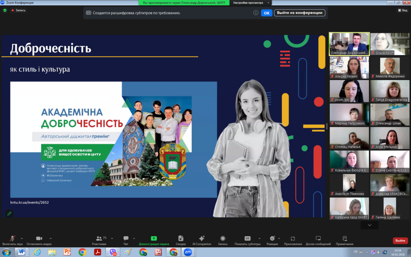Toggle Показать субтитры captions
The image size is (411, 257).
point(248,239)
